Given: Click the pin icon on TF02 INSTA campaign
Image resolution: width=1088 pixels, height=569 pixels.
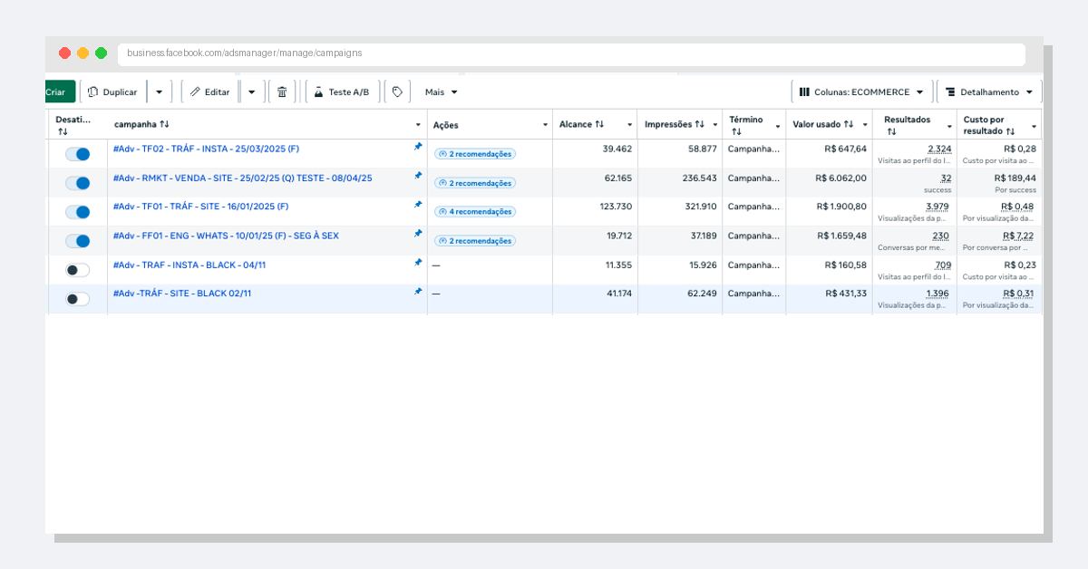Looking at the screenshot, I should (x=418, y=147).
